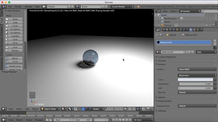Image resolution: width=218 pixels, height=122 pixels.
Task: Open the Cycles Render engine dropdown
Action: pos(122,7)
